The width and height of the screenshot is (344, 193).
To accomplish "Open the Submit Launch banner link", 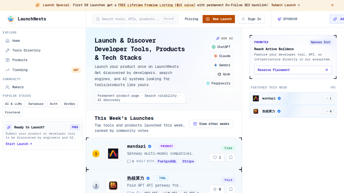I will pos(286,5).
